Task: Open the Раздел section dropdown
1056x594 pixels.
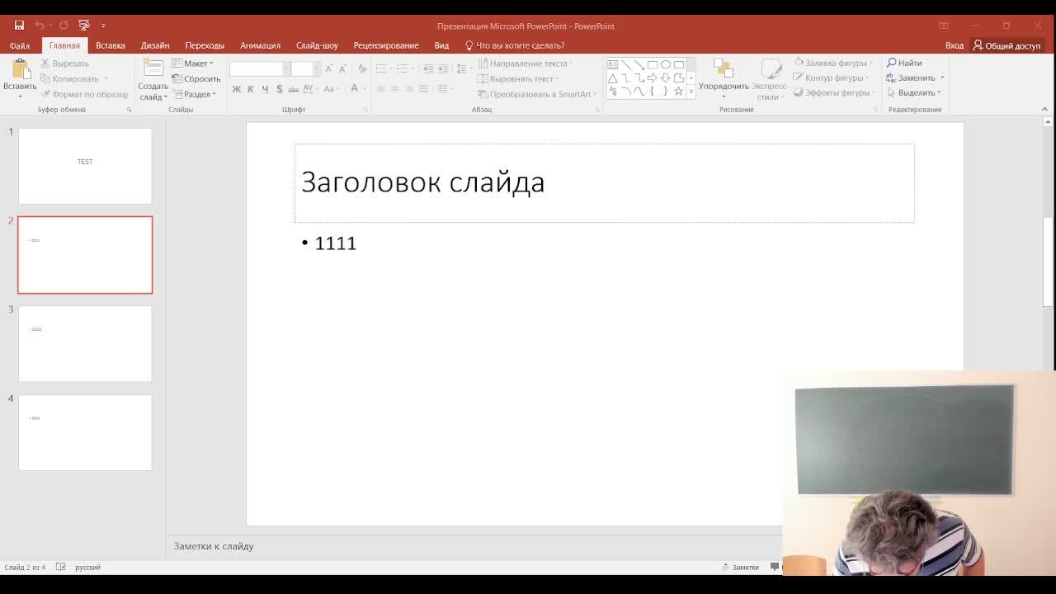Action: 195,94
